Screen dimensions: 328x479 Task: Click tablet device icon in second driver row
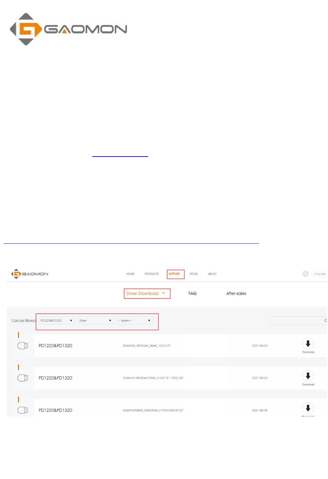point(23,378)
